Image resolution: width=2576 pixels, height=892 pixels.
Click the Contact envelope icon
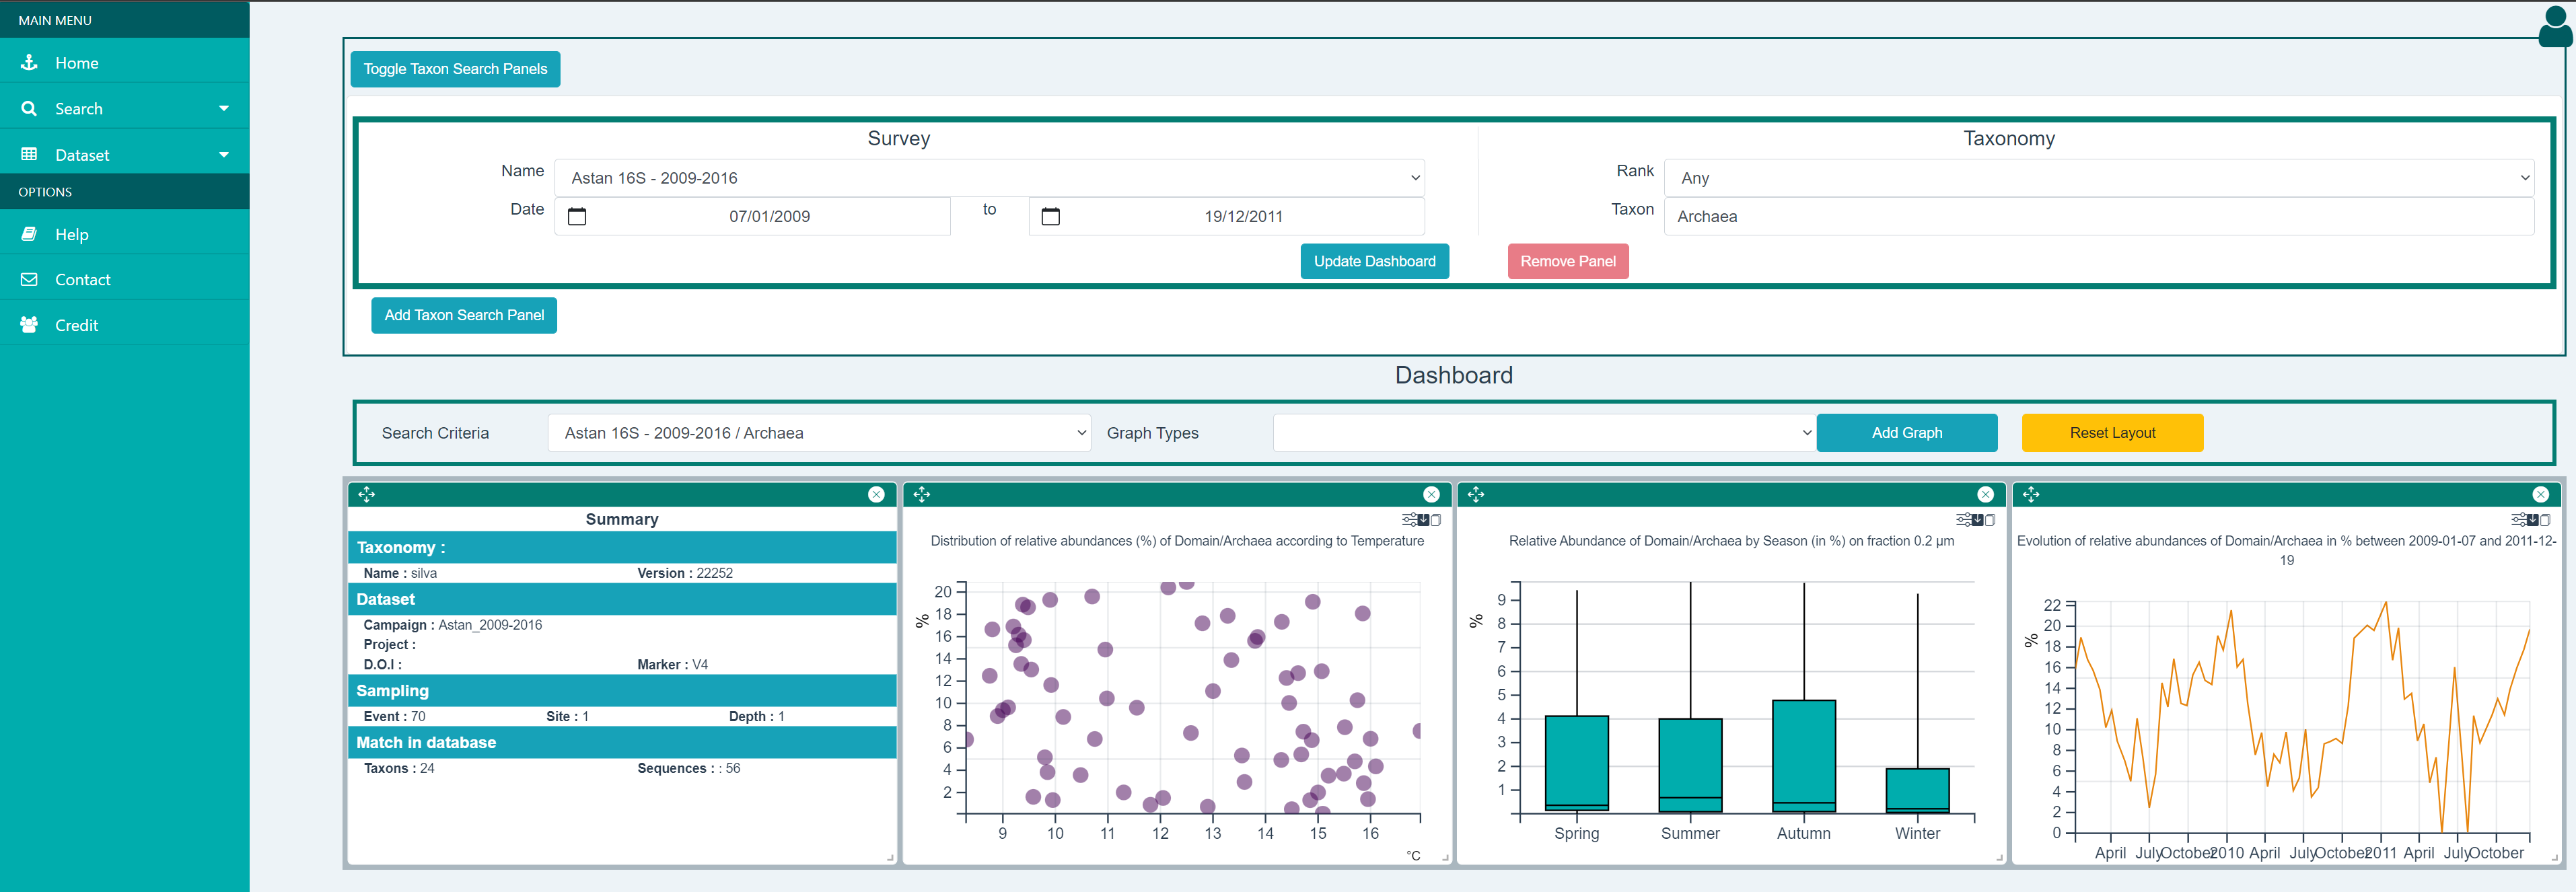pos(29,279)
